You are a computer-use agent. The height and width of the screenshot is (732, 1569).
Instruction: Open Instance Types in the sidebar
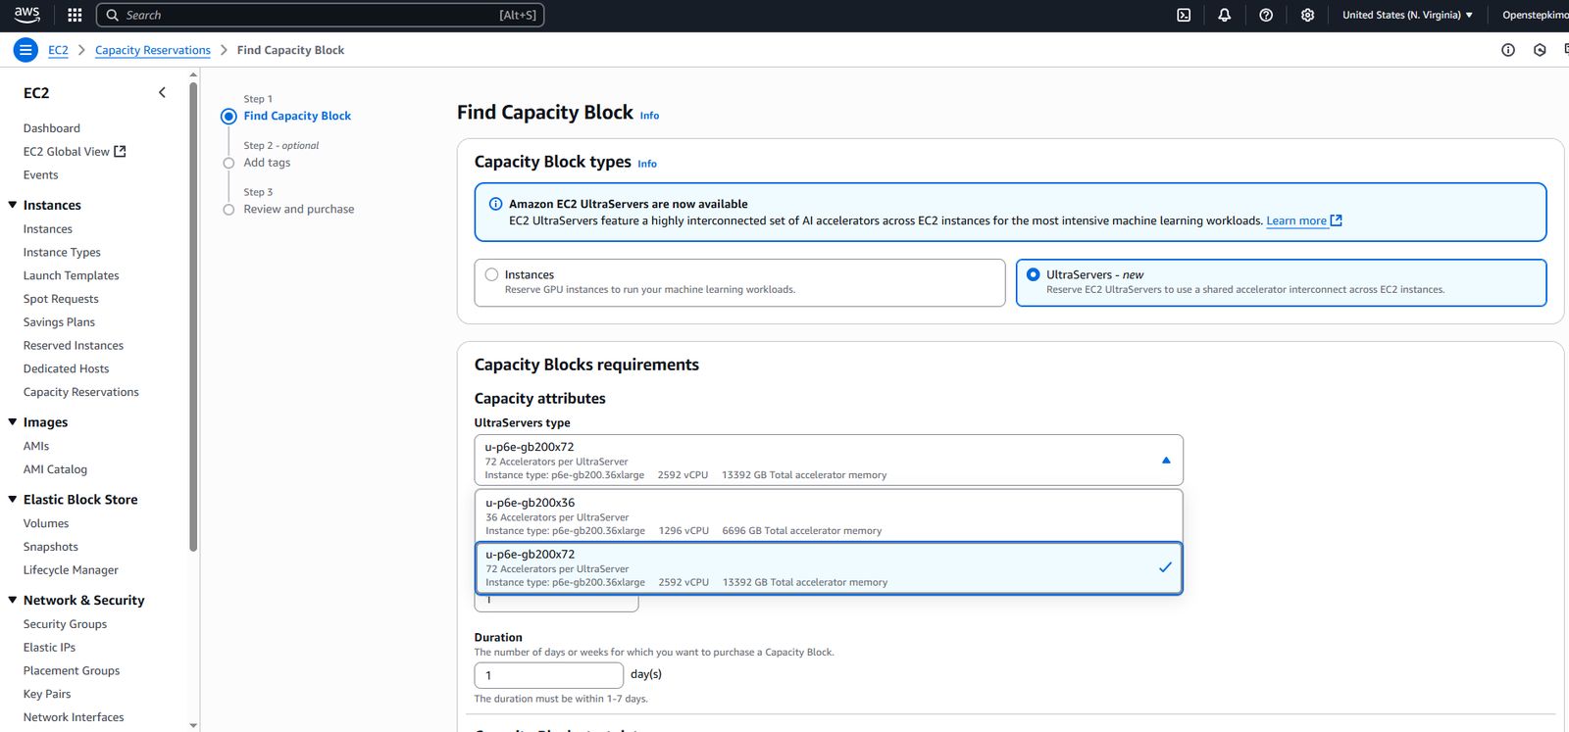(62, 252)
